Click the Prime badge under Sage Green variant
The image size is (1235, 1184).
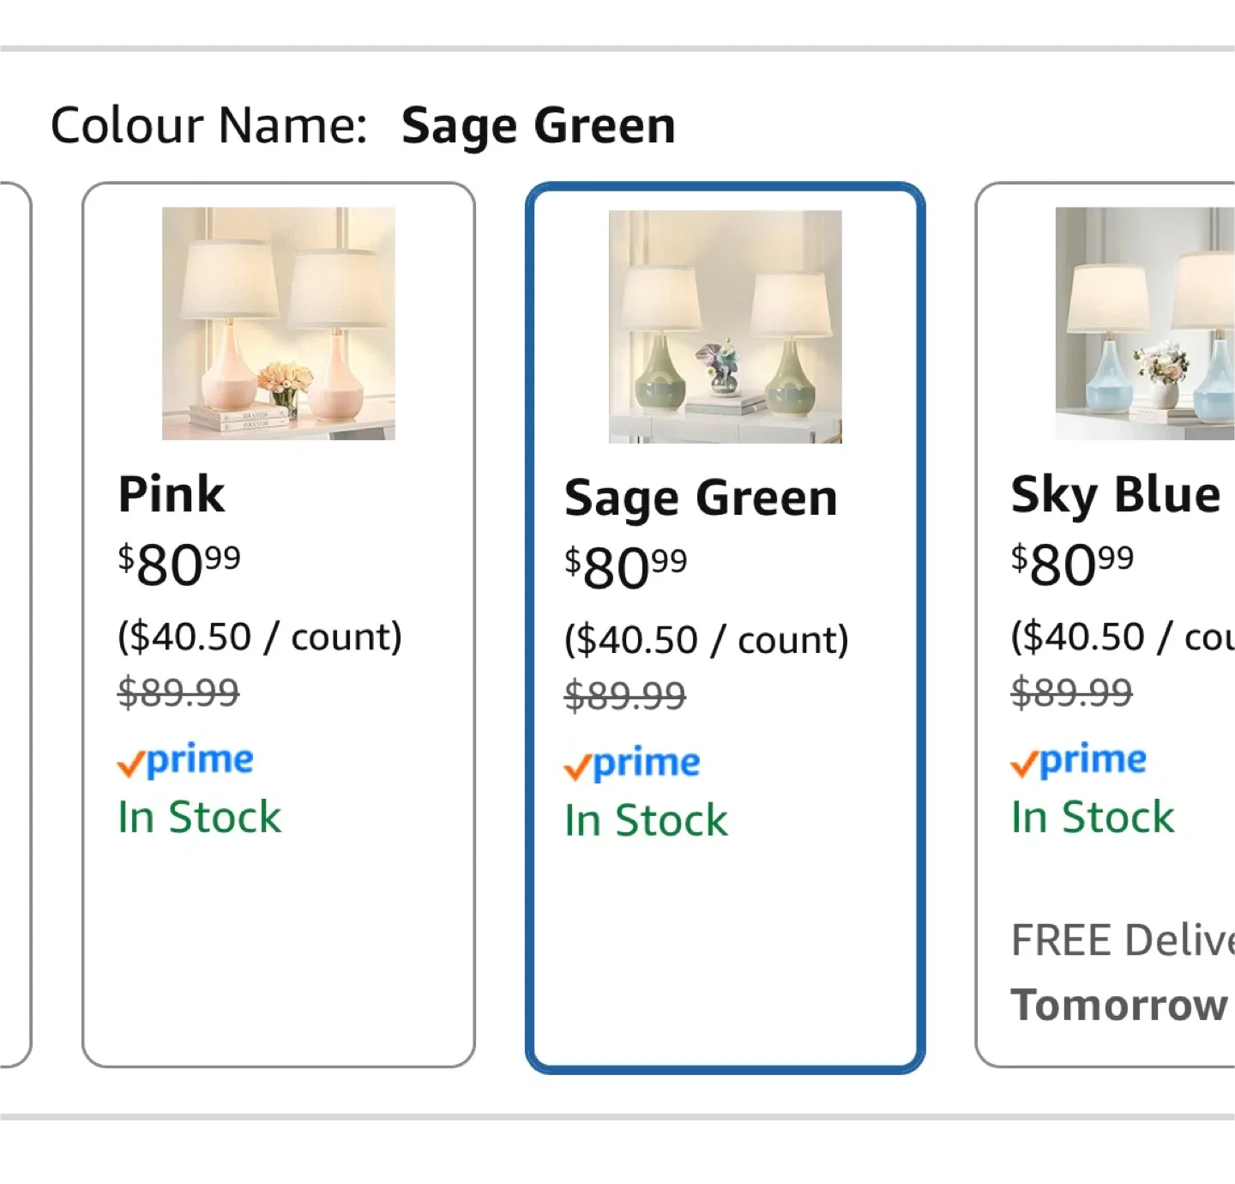pyautogui.click(x=631, y=765)
